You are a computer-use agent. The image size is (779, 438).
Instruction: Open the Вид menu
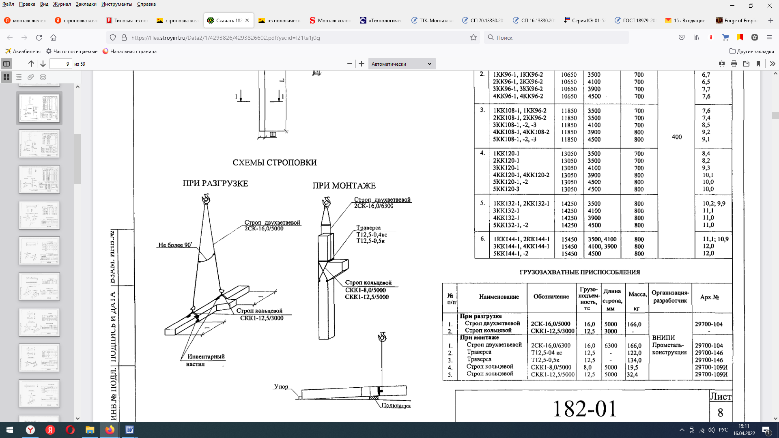click(x=44, y=4)
